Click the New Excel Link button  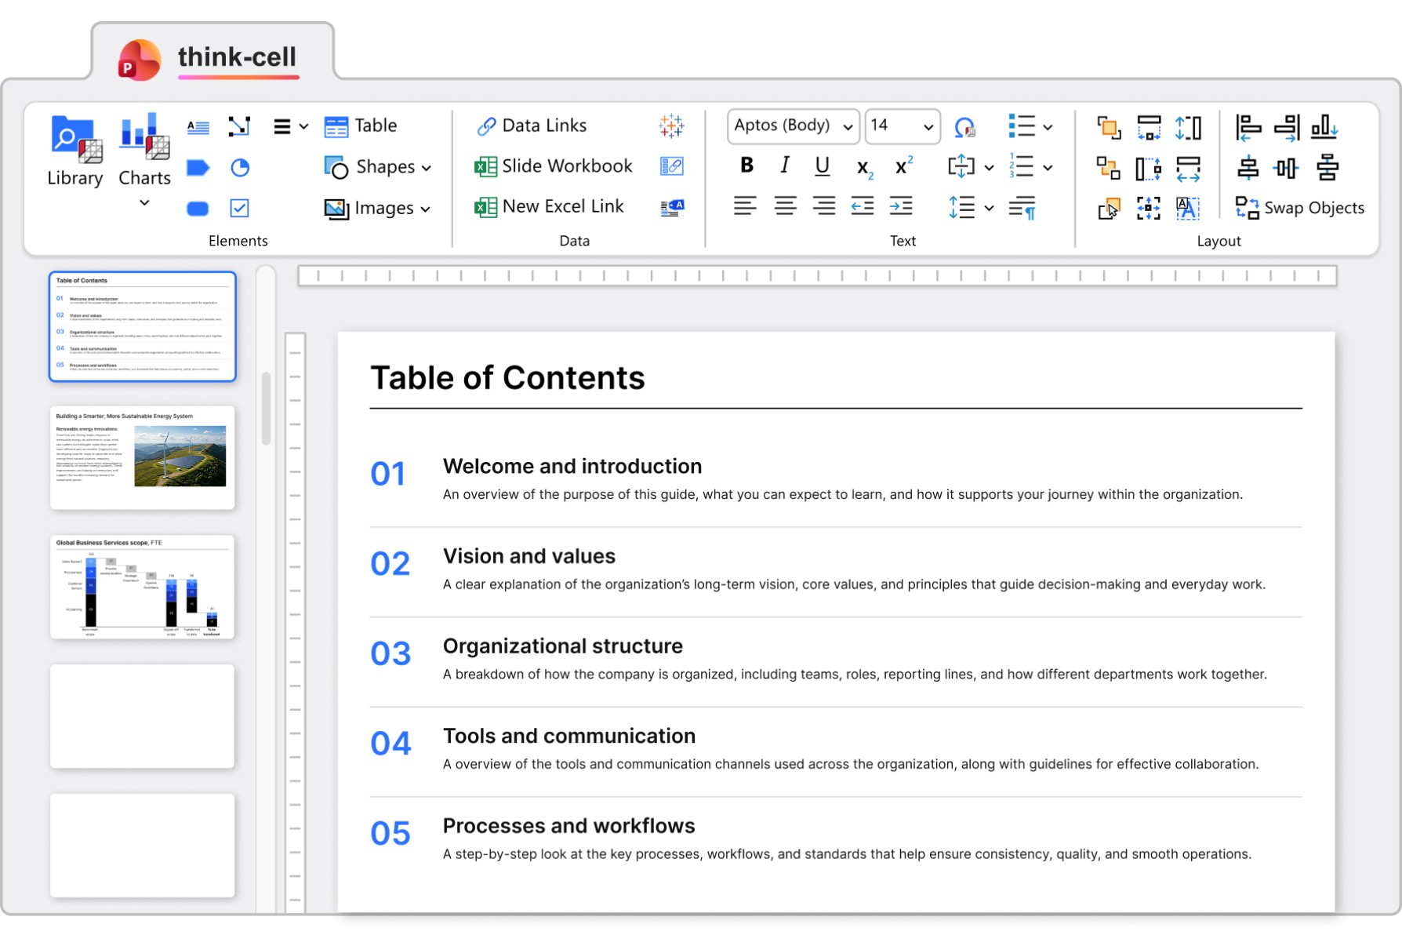[550, 207]
